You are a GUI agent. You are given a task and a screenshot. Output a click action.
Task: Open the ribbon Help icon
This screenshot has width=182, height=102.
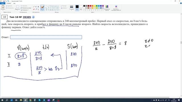tap(181, 3)
